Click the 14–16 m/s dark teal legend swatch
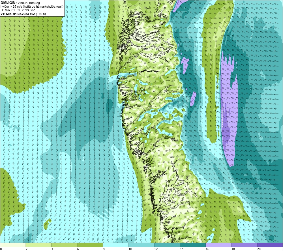This screenshot has width=283, height=251. [x=193, y=245]
